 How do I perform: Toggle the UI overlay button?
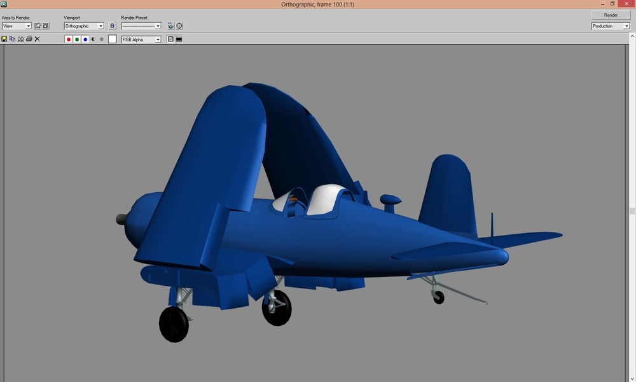pos(170,39)
